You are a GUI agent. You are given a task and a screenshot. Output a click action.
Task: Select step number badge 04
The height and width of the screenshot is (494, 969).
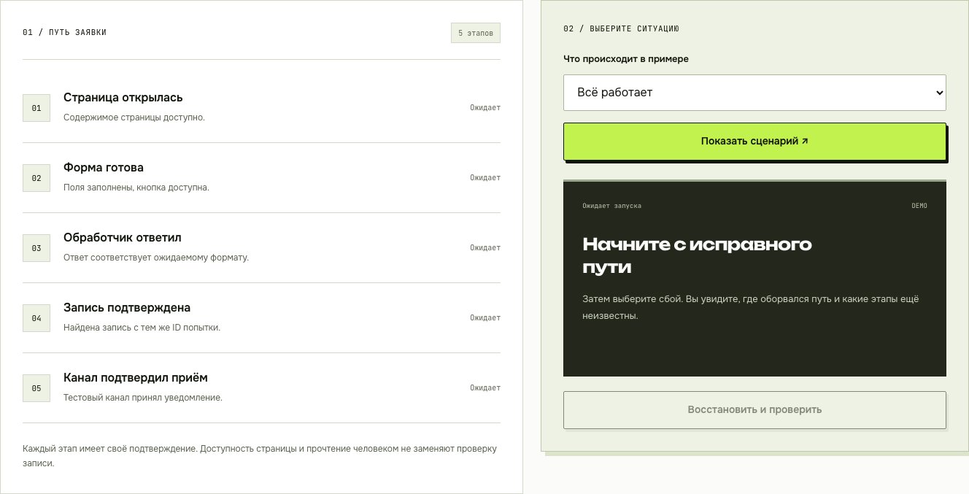(x=36, y=318)
